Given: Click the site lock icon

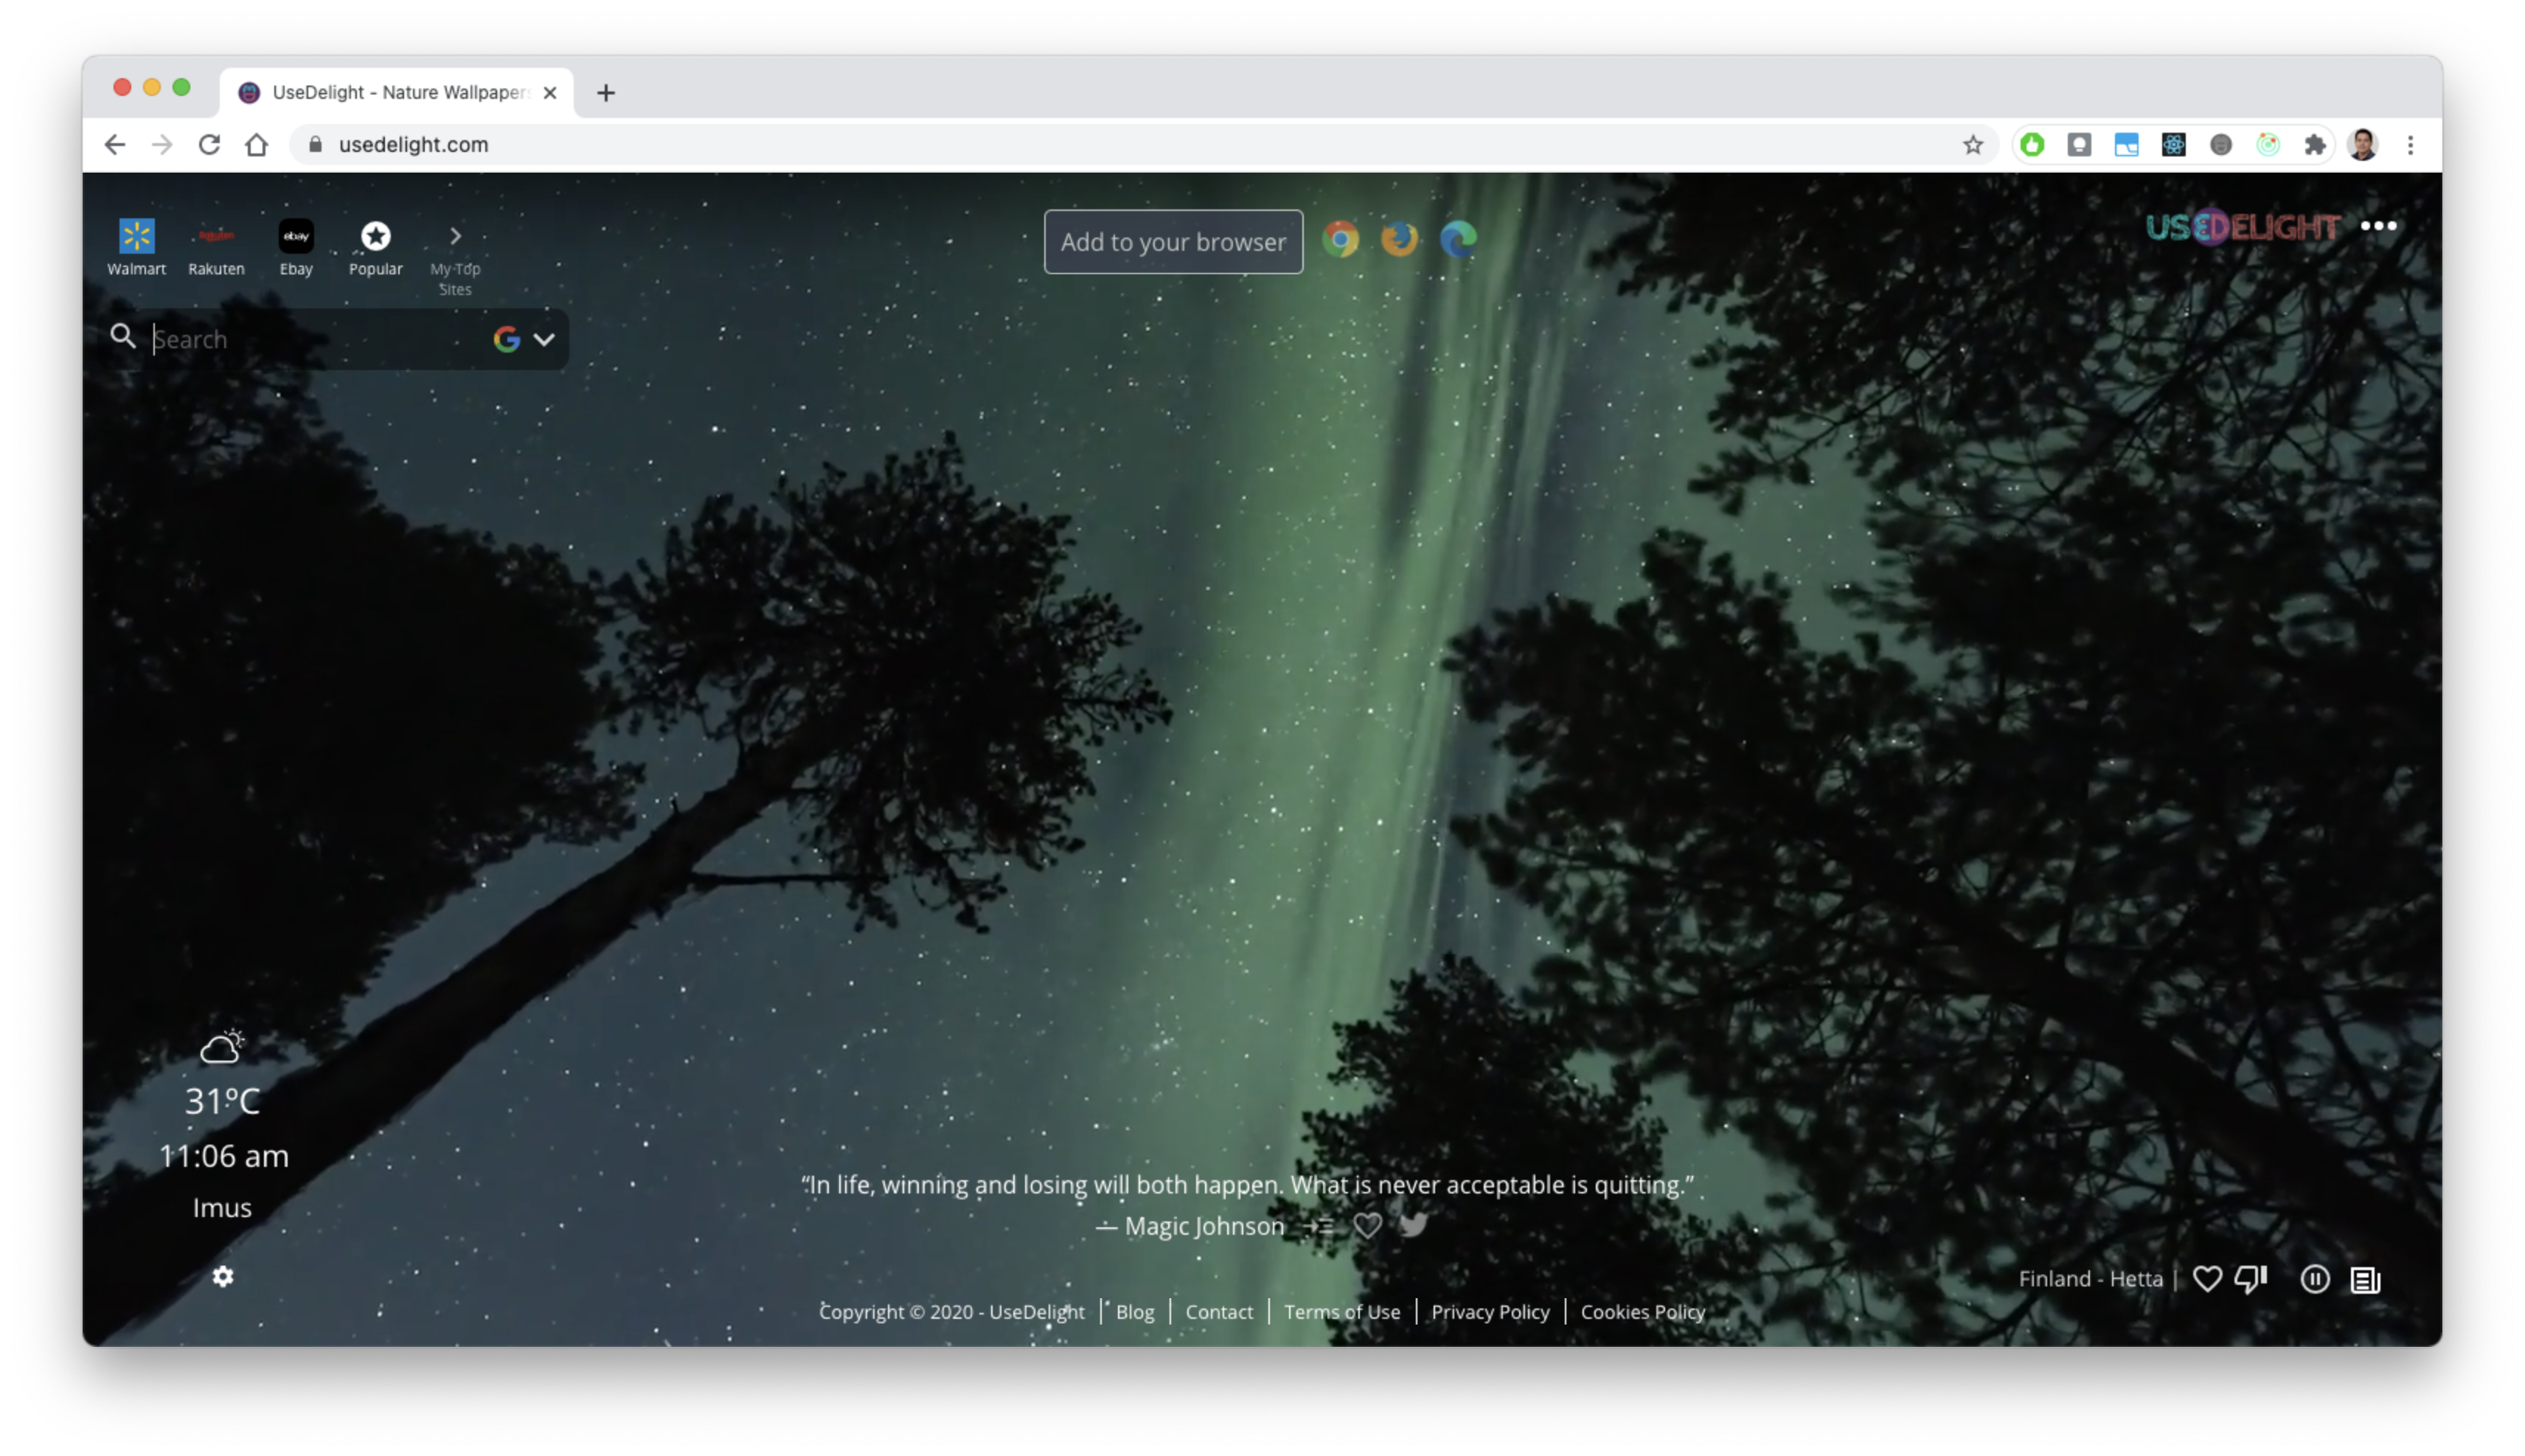Looking at the screenshot, I should point(315,145).
